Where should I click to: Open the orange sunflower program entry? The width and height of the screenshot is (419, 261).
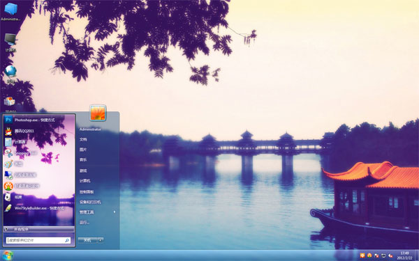tap(39, 186)
